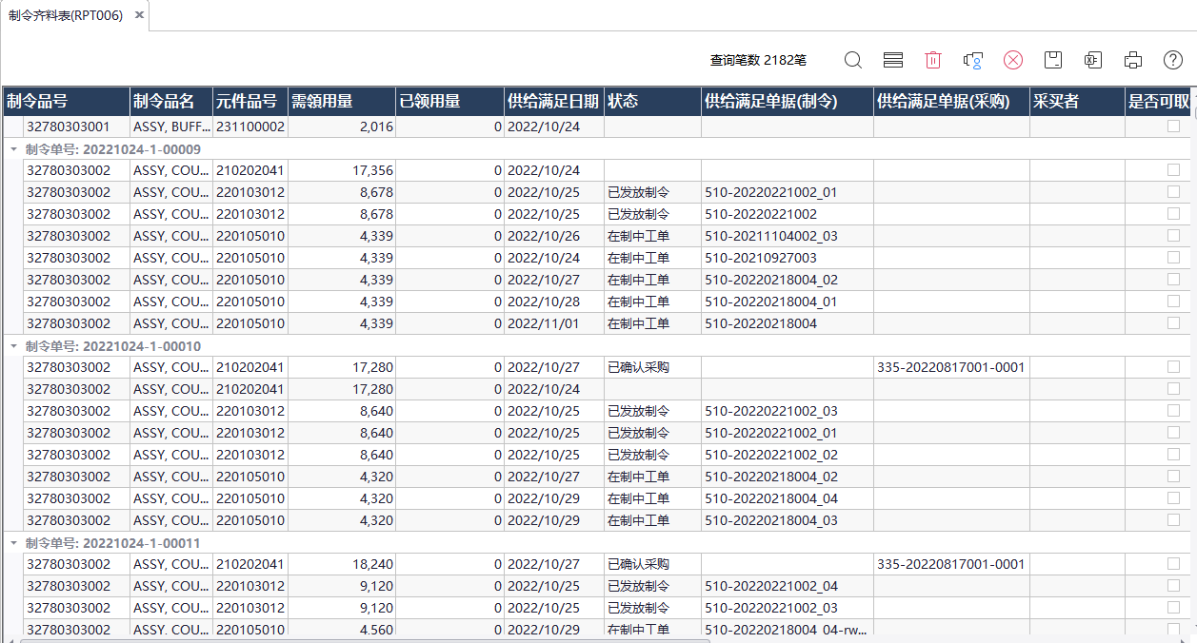Screen dimensions: 1197x643
Task: Tick the 是否可取 checkbox for component 231100002
Action: click(1173, 126)
